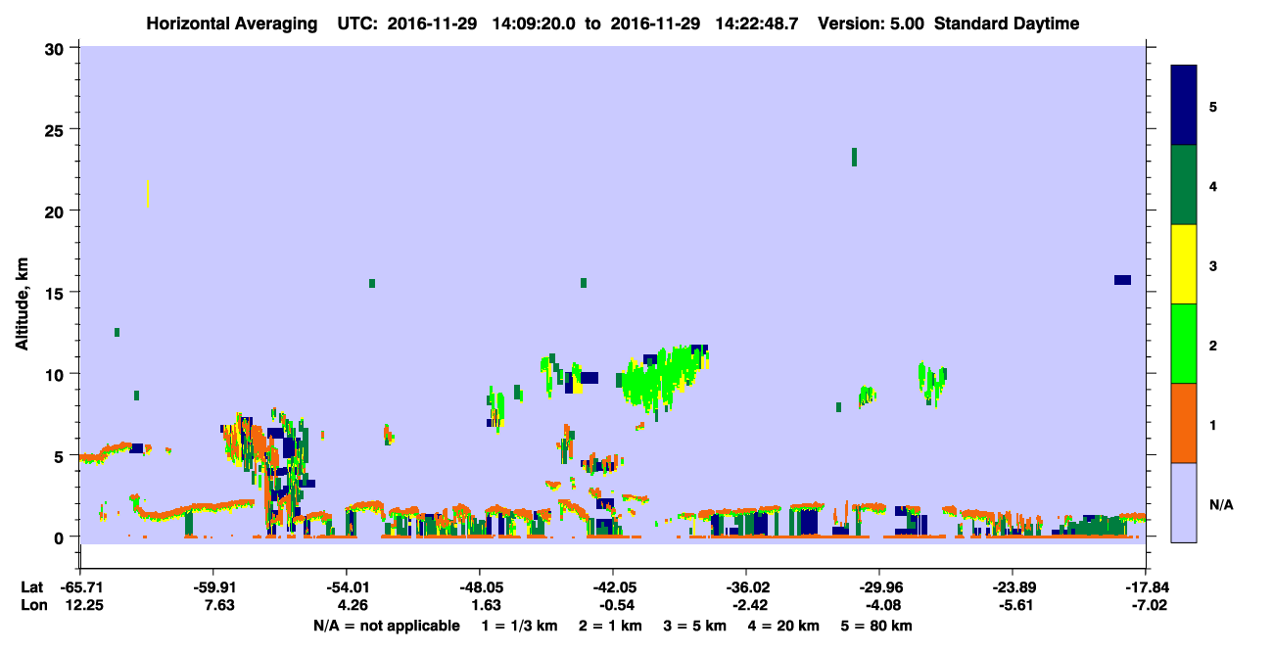The width and height of the screenshot is (1273, 653).
Task: Click the 'Altitude, km' axis label
Action: [x=23, y=304]
